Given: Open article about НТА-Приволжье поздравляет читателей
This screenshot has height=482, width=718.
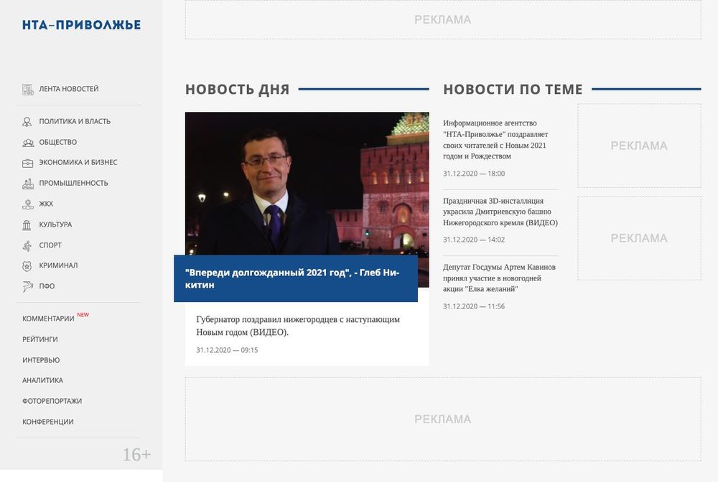Looking at the screenshot, I should pyautogui.click(x=495, y=139).
